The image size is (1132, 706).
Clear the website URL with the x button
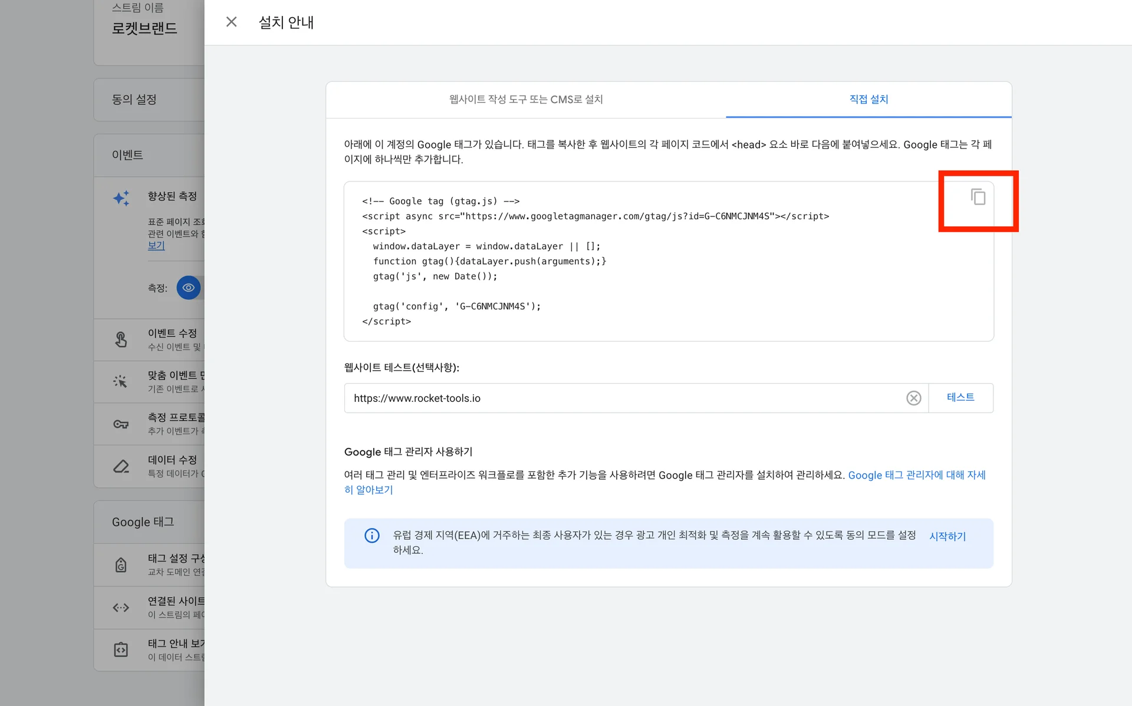pos(914,398)
